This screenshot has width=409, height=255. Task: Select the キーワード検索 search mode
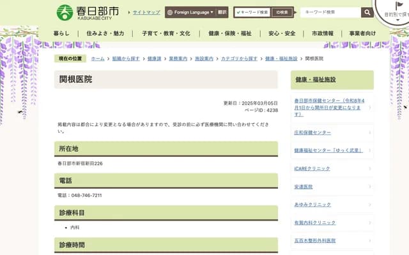point(252,12)
